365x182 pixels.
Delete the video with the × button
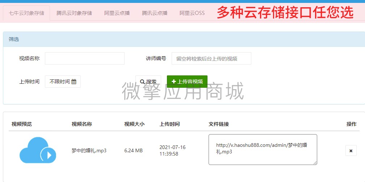pos(351,150)
